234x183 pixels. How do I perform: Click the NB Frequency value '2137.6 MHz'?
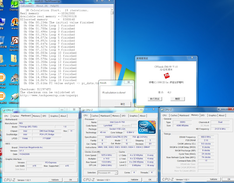(220, 129)
